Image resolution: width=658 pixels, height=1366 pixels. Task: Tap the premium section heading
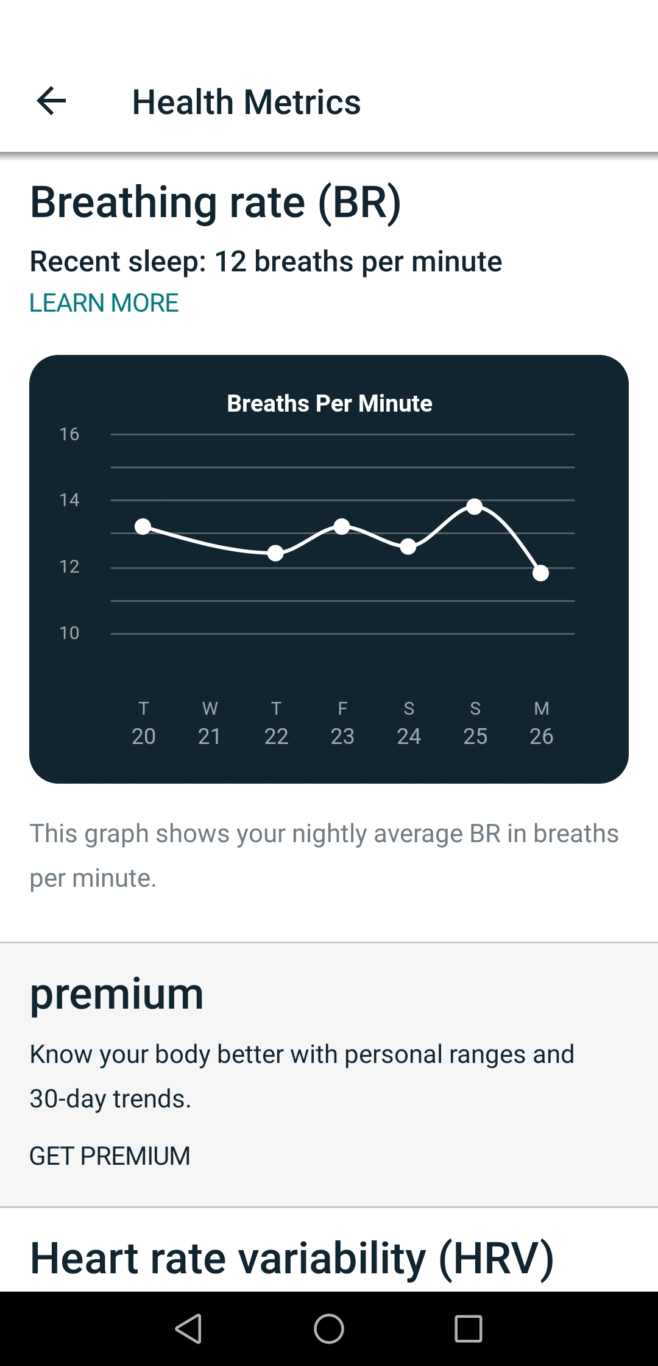(116, 995)
